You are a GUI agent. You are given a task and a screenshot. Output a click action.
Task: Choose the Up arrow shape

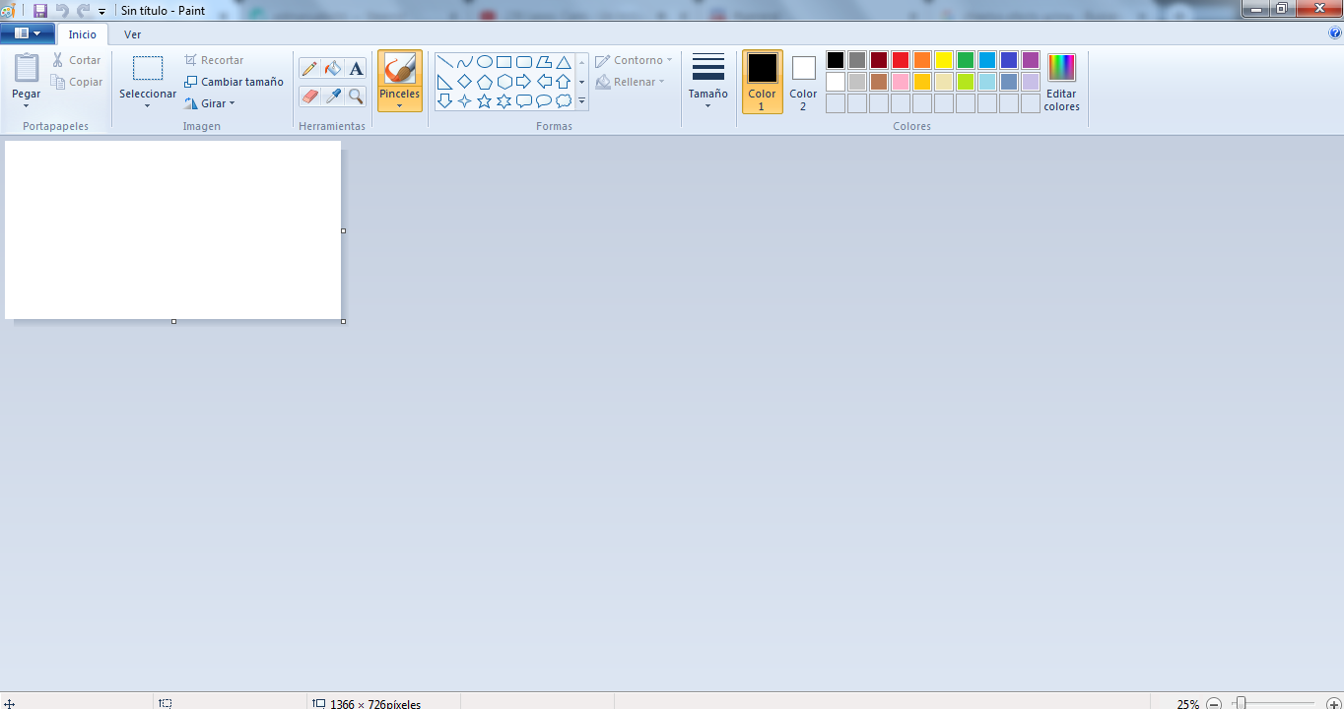(x=564, y=82)
